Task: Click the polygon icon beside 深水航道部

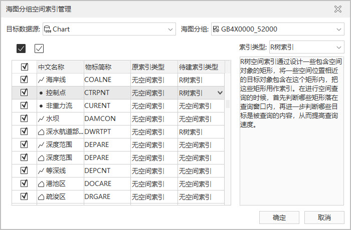Action: (41, 131)
